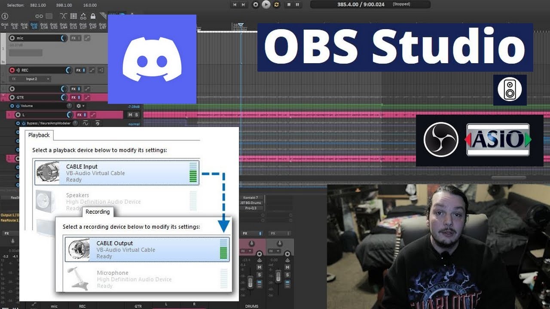Mute the L track with M button
The height and width of the screenshot is (309, 550).
coord(130,115)
